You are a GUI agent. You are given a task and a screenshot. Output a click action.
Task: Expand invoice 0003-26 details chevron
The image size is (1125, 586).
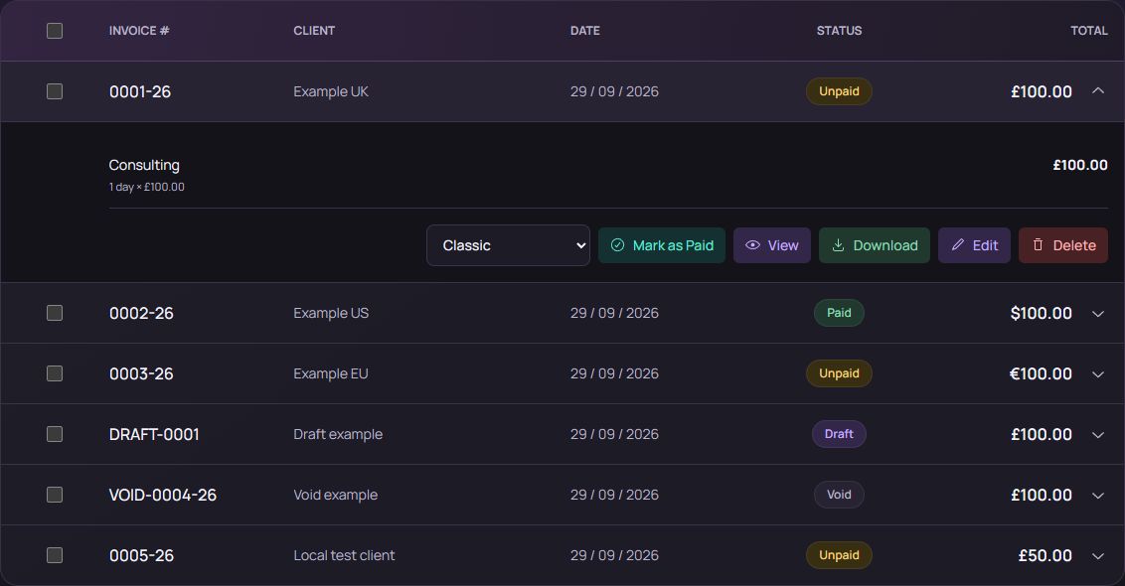[1098, 374]
